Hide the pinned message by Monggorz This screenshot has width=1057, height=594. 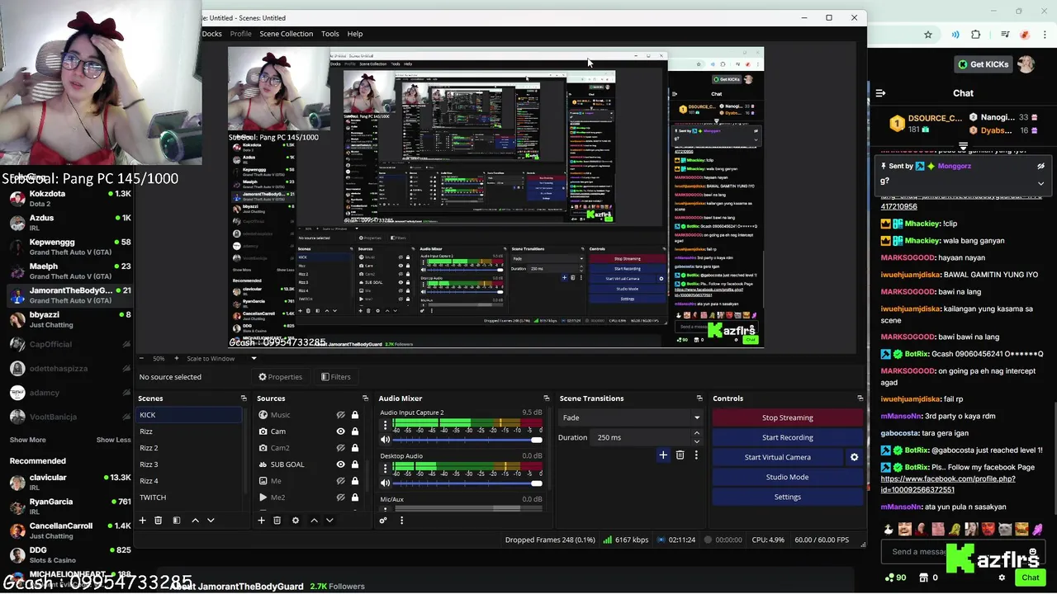[x=1040, y=166]
